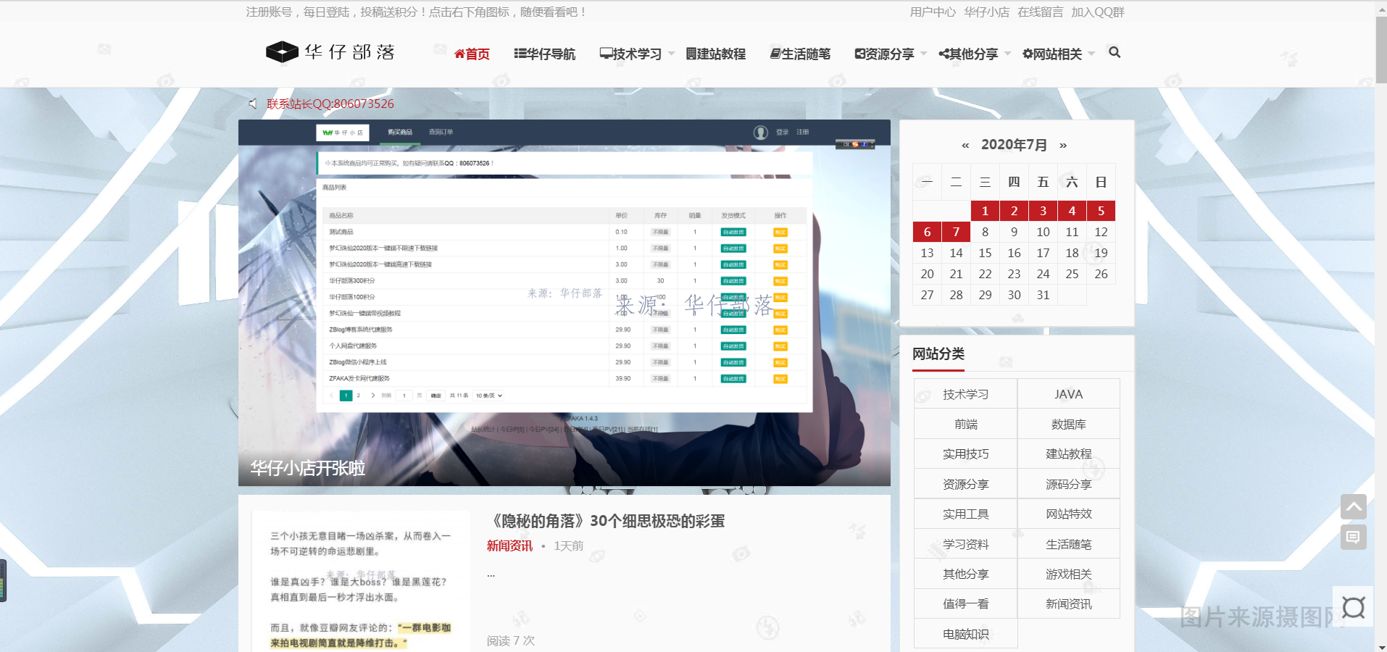
Task: Open the 生活随笔 menu item
Action: coord(800,54)
